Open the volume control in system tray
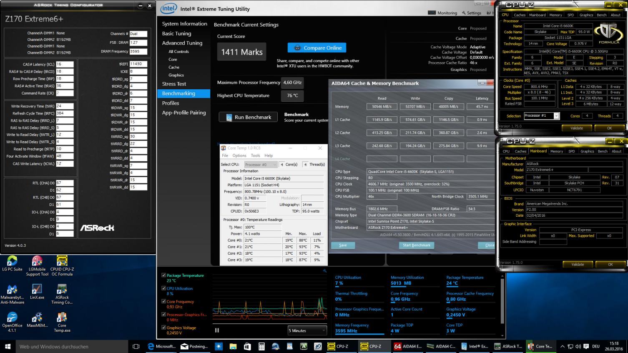The width and height of the screenshot is (628, 353). (578, 346)
